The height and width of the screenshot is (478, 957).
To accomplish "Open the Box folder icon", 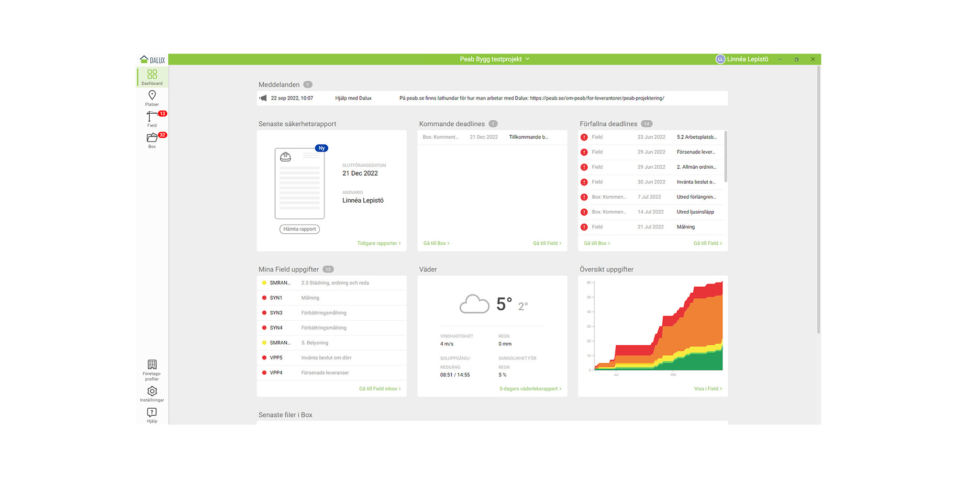I will pos(152,140).
